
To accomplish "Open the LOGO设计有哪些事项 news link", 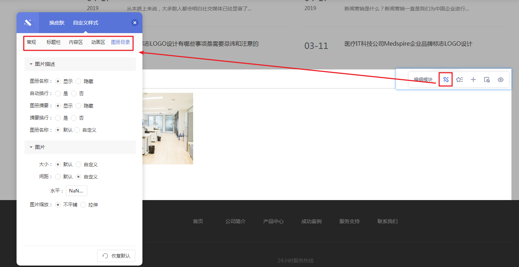I will (200, 44).
